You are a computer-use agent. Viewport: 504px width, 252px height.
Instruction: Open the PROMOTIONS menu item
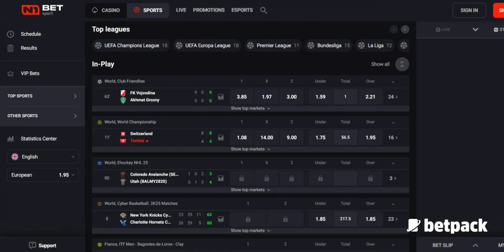[x=208, y=10]
